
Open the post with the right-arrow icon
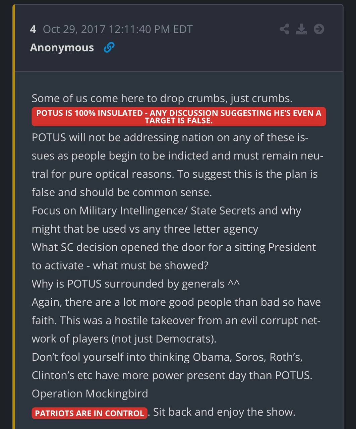319,29
